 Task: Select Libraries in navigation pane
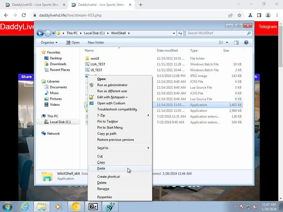click(x=53, y=81)
